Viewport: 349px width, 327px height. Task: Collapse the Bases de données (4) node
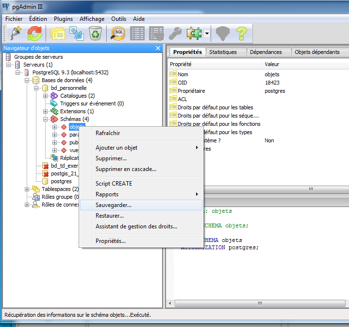click(x=27, y=80)
